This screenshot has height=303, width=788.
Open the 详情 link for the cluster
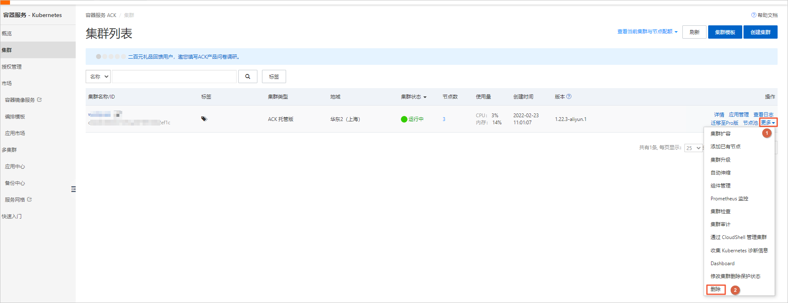pos(719,115)
